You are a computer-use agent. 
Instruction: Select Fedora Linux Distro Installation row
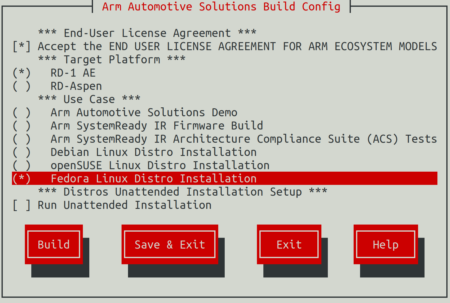[225, 178]
